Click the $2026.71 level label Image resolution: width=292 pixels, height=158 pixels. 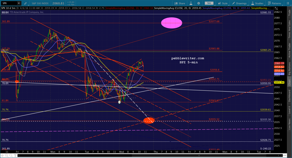pyautogui.click(x=265, y=140)
